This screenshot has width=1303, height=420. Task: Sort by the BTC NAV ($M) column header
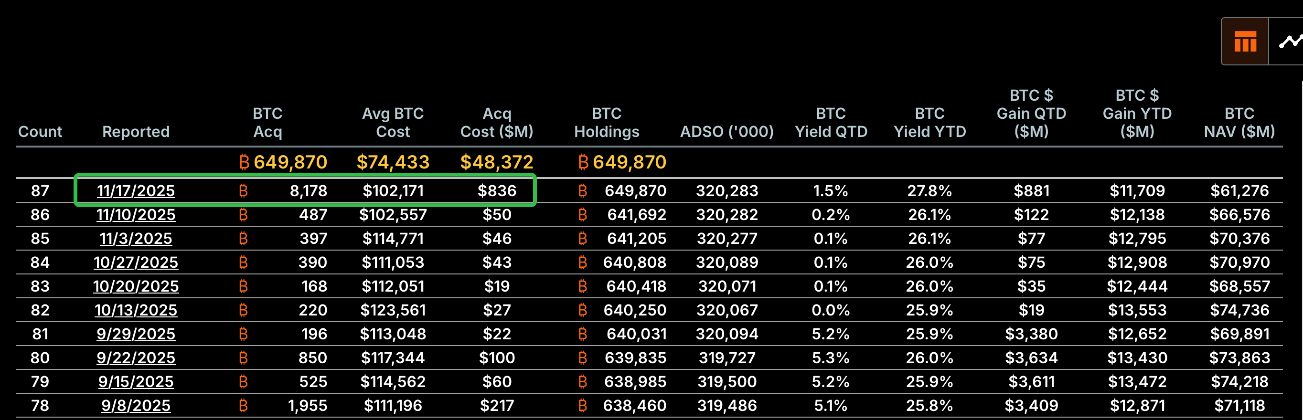(1240, 123)
